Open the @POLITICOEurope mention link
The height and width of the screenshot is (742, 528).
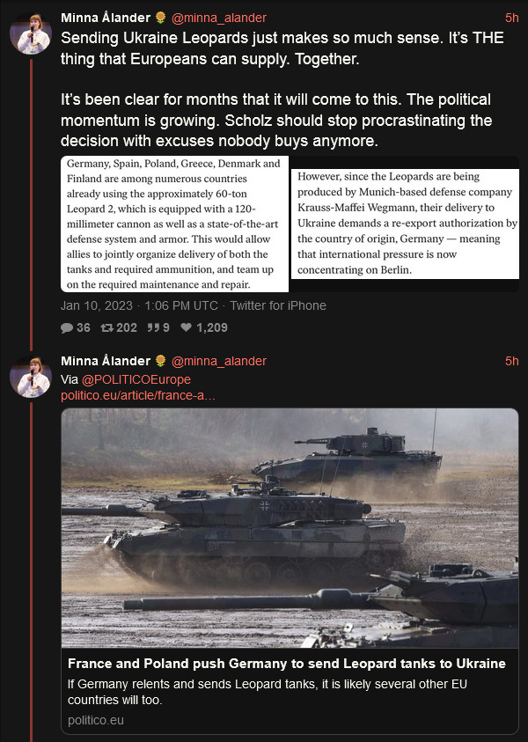[x=136, y=379]
